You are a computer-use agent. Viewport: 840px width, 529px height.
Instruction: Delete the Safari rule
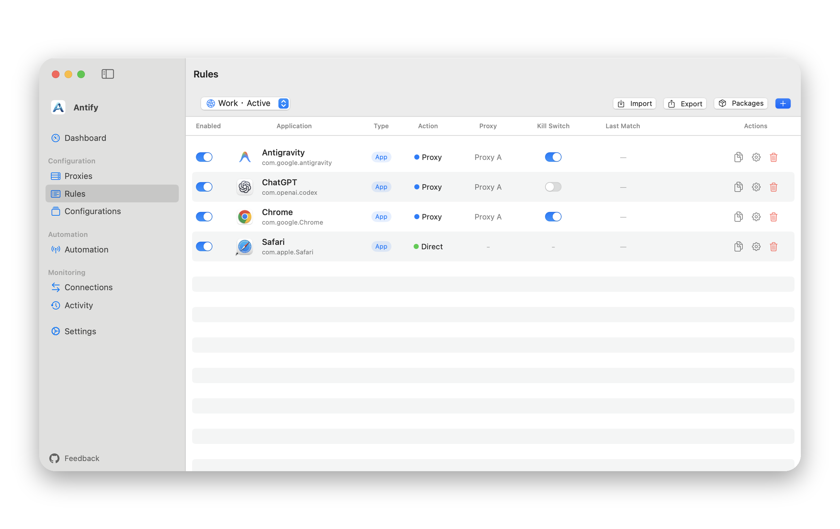pyautogui.click(x=773, y=246)
